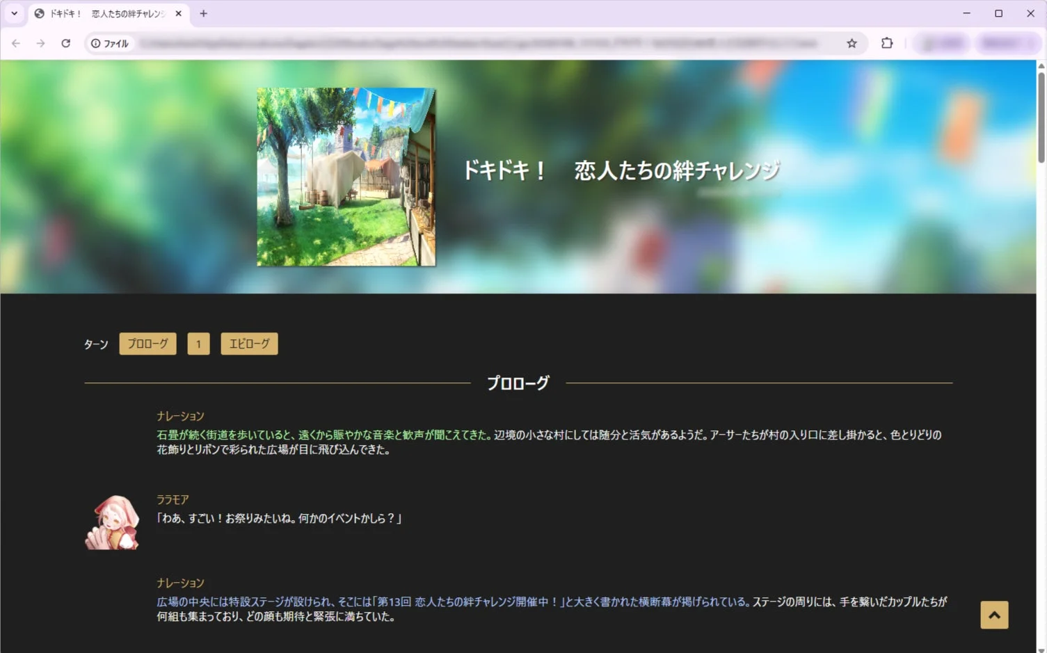Click the ララモア character portrait
Image resolution: width=1047 pixels, height=653 pixels.
tap(112, 522)
